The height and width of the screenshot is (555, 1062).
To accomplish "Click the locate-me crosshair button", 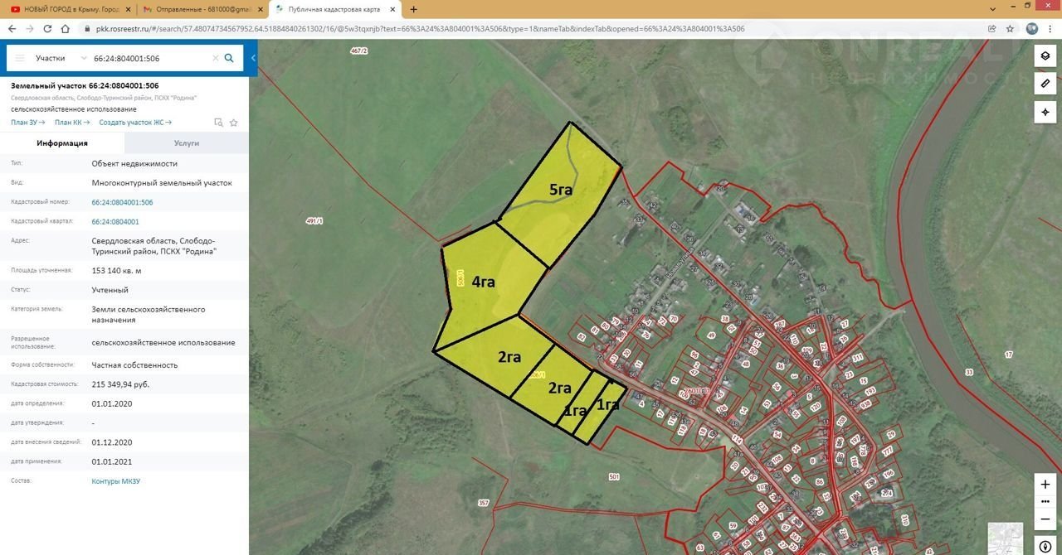I will click(x=1045, y=112).
